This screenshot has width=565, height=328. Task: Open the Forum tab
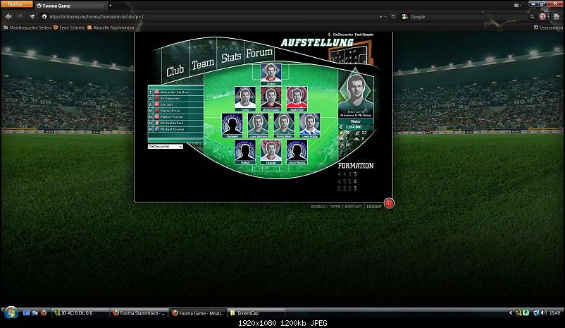point(259,53)
